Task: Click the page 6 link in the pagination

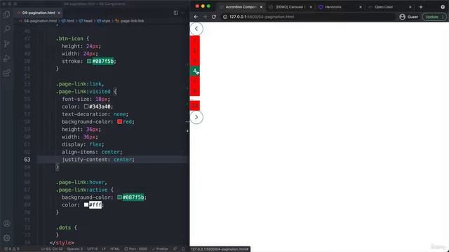Action: (195, 91)
